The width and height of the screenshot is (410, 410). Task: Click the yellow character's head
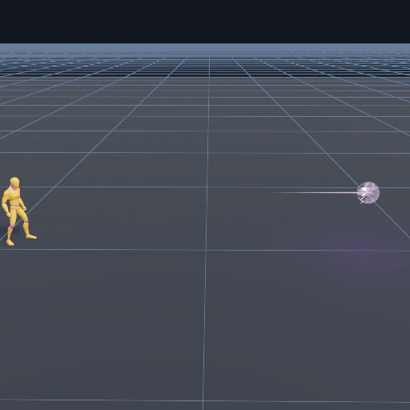point(14,183)
